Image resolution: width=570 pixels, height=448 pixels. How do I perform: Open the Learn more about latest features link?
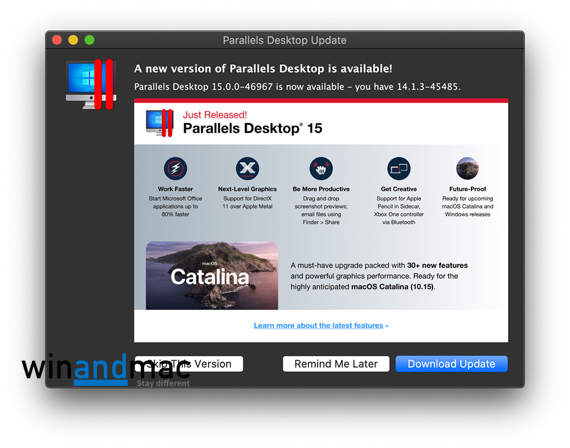pos(319,325)
